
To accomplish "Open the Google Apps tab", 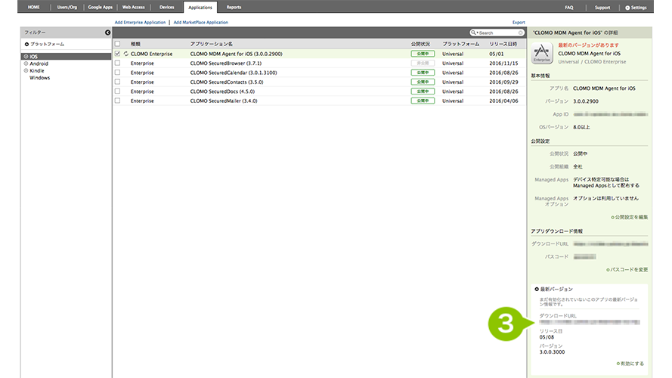I will (100, 8).
